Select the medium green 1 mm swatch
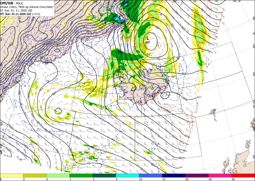The width and height of the screenshot is (255, 181). [81, 175]
